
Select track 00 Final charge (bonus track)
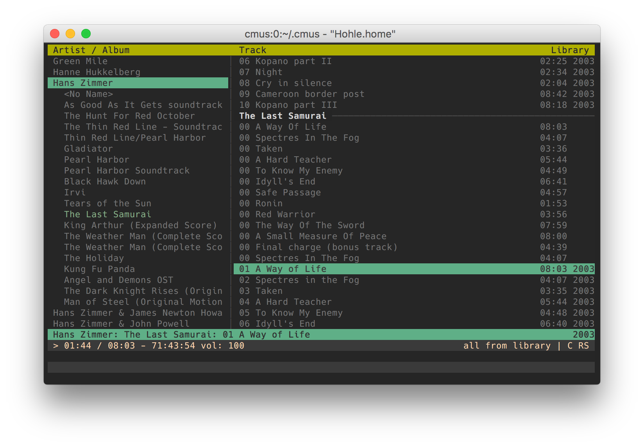click(414, 247)
